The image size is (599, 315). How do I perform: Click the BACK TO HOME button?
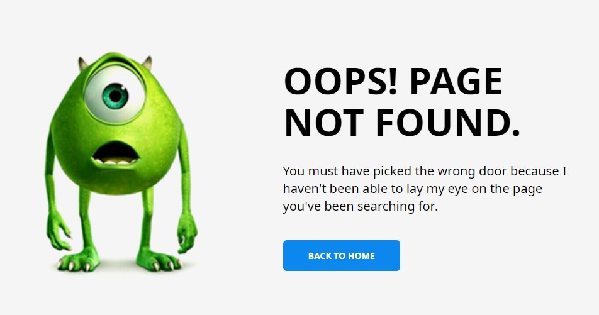(342, 255)
